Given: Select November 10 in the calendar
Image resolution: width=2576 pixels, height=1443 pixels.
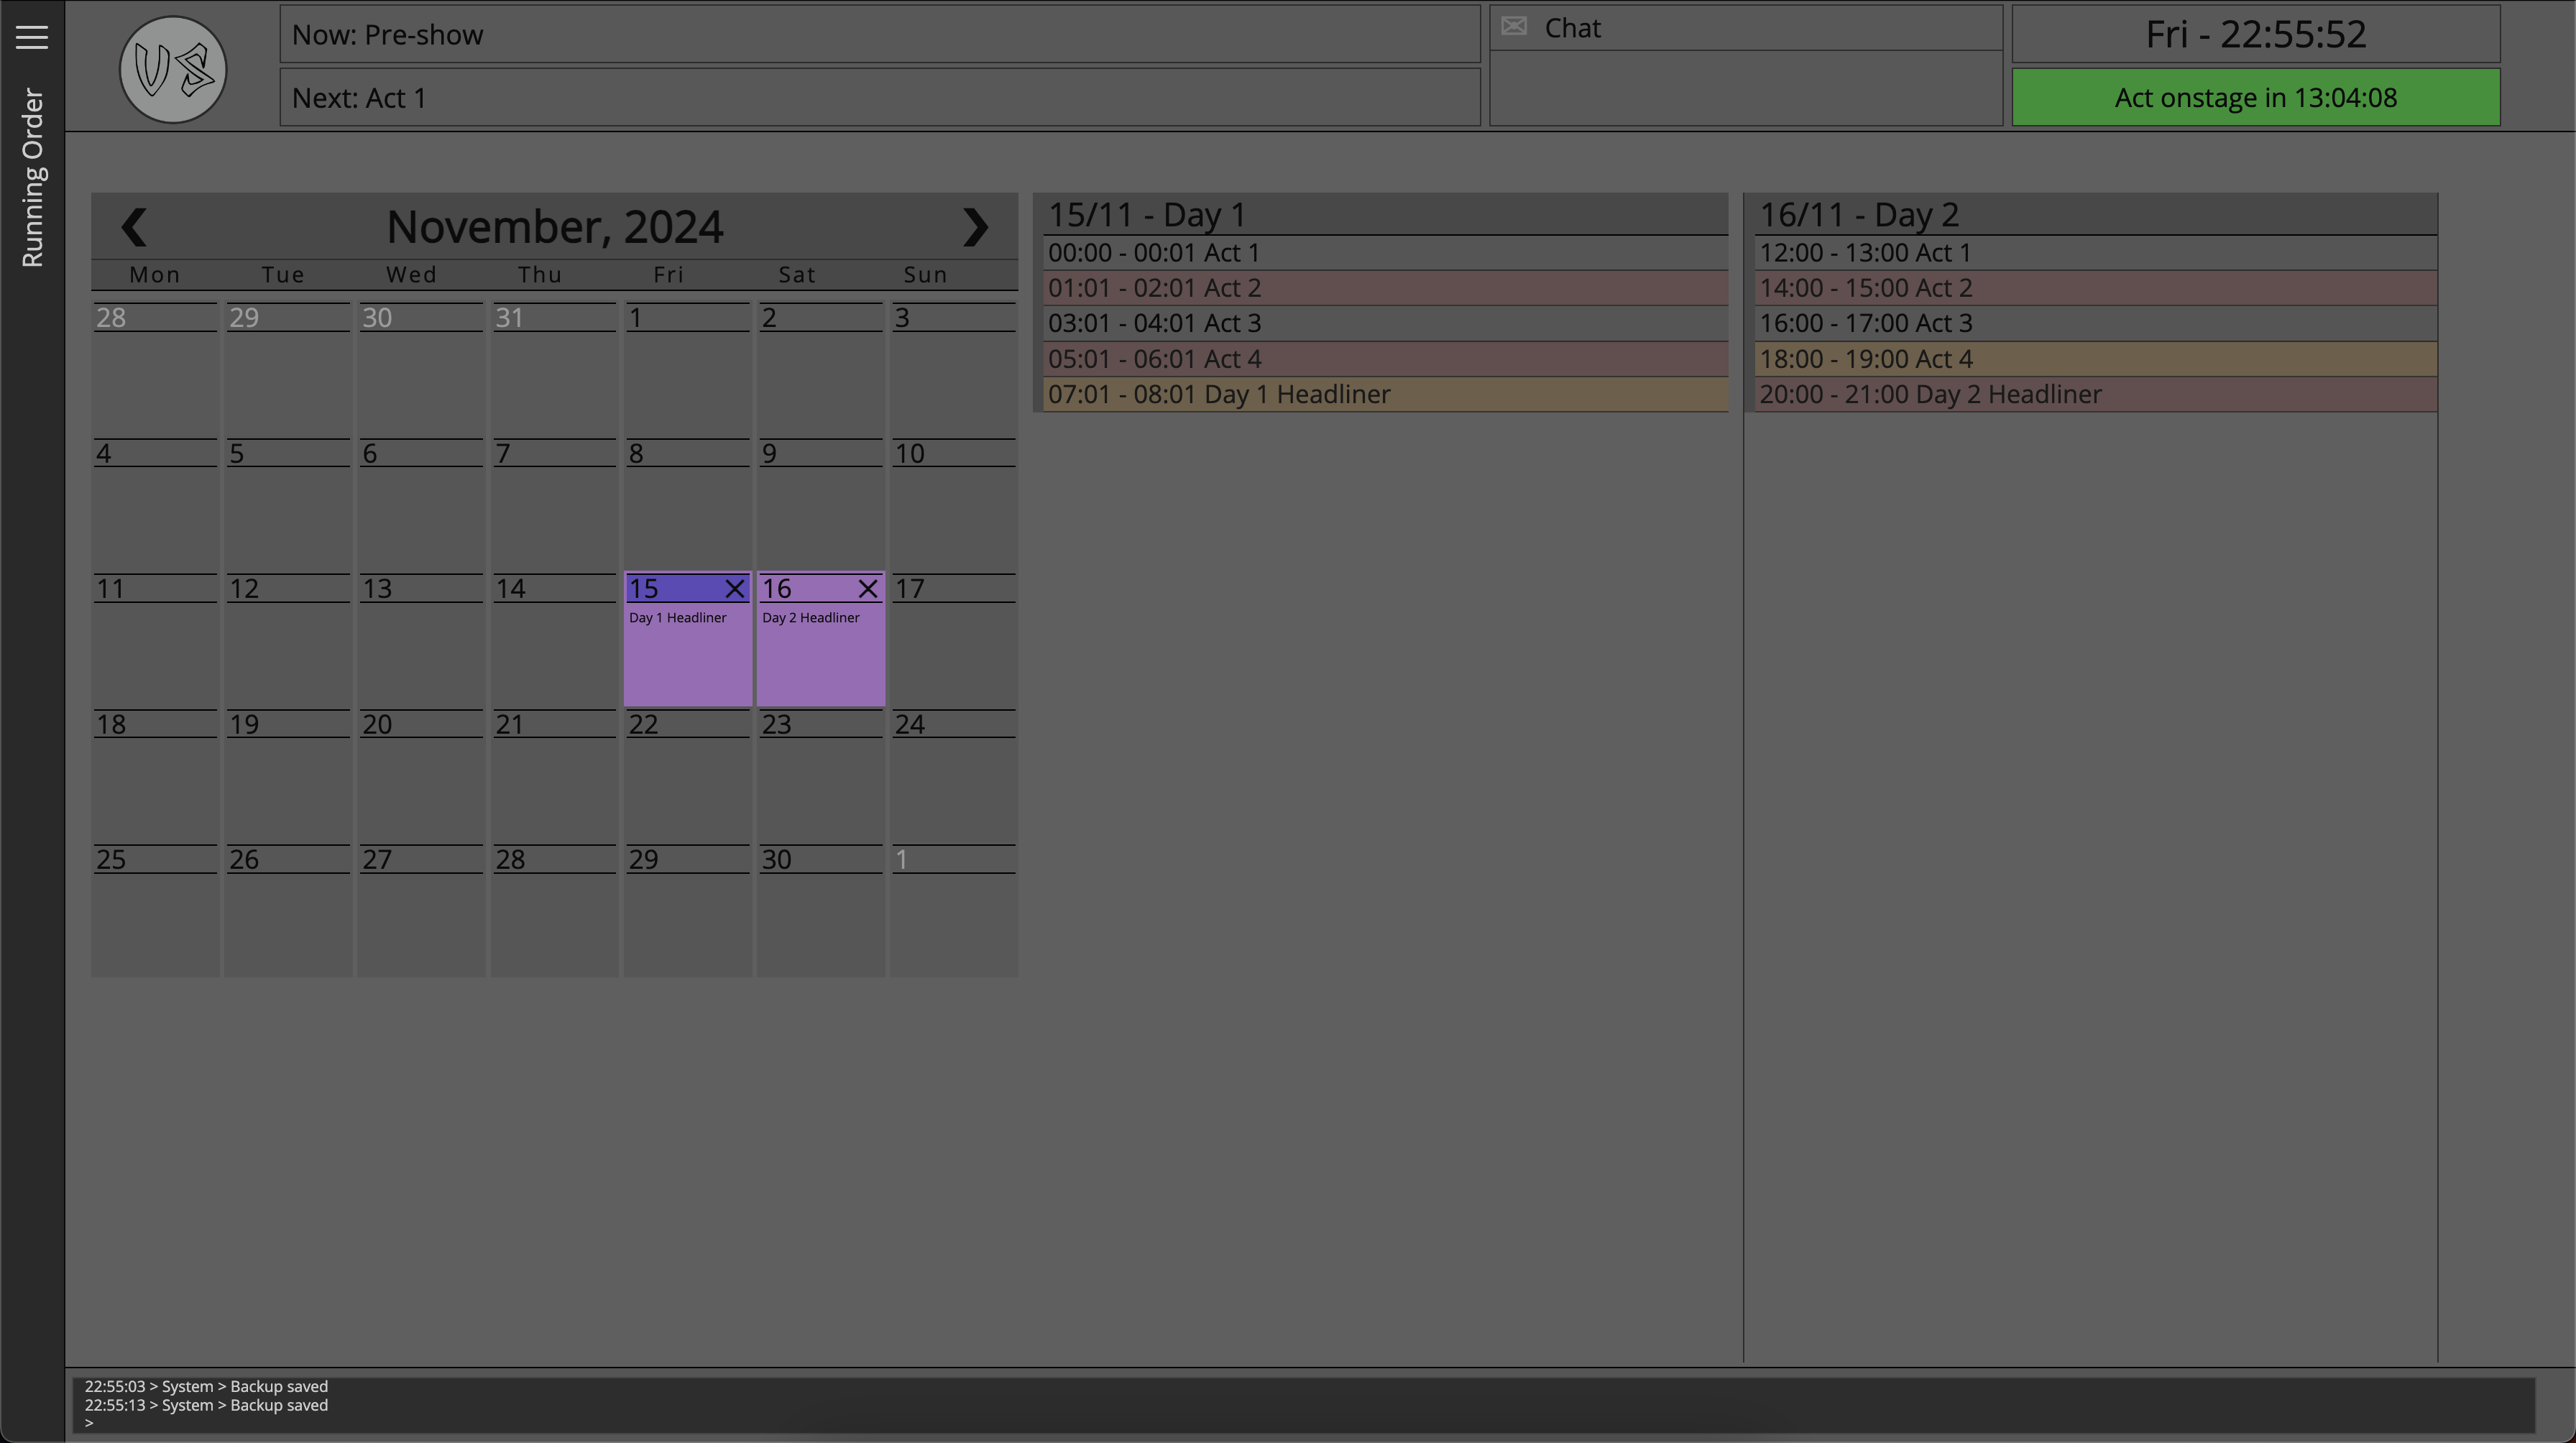Looking at the screenshot, I should [x=953, y=504].
